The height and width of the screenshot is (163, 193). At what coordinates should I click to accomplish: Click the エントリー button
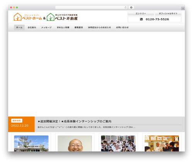click(x=141, y=13)
